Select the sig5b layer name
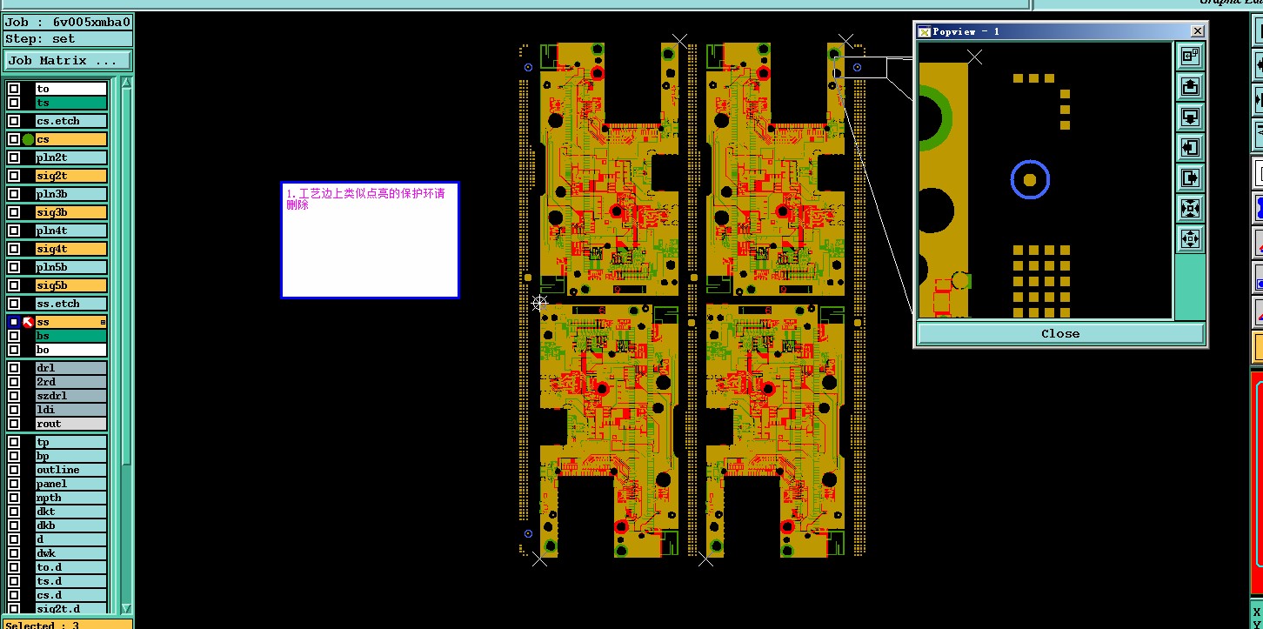 pos(70,285)
